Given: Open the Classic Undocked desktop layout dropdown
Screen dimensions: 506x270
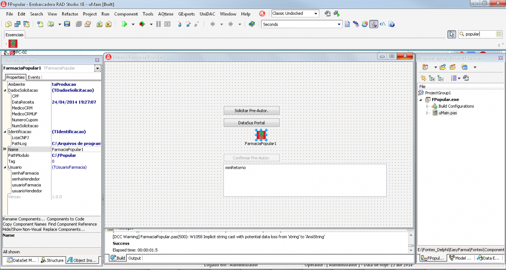Looking at the screenshot, I should pyautogui.click(x=316, y=13).
